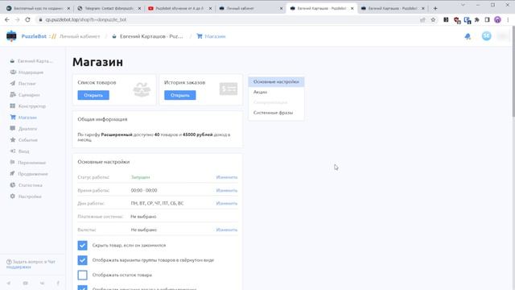Bookmark this page with the star icon
Screen dimensions: 515x290
(x=433, y=19)
